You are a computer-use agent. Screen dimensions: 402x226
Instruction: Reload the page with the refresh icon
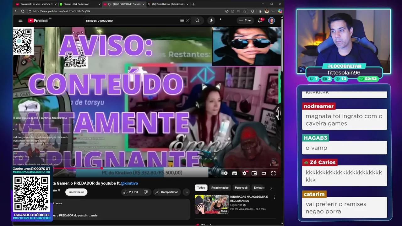click(x=23, y=11)
